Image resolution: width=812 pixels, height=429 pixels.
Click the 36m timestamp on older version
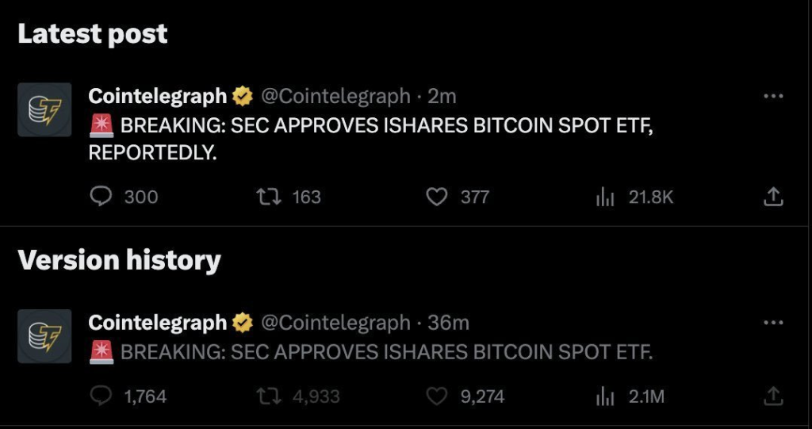[449, 323]
